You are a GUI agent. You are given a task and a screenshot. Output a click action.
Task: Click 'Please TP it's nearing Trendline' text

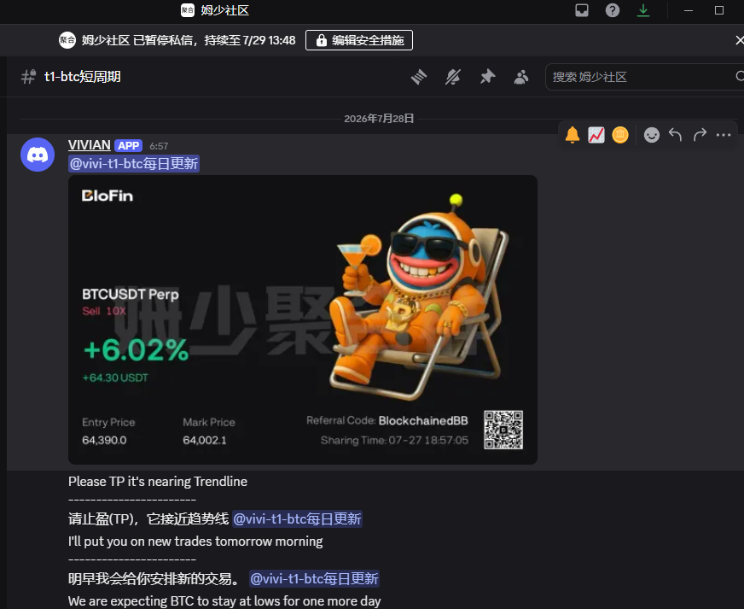coord(158,482)
